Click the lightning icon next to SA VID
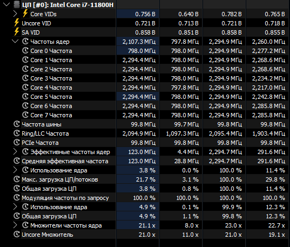 [x=16, y=32]
